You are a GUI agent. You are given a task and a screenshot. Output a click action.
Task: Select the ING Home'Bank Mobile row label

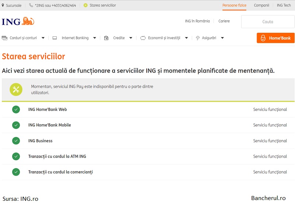point(50,125)
